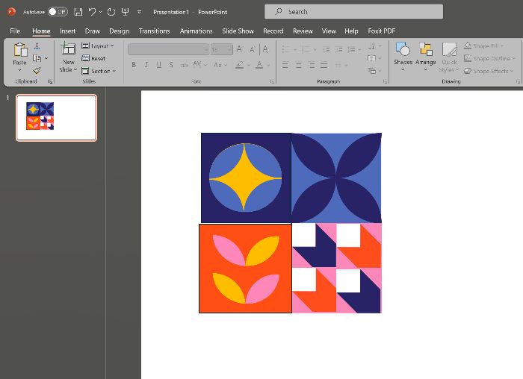Click the Save icon in title bar
Image resolution: width=523 pixels, height=379 pixels.
(78, 12)
